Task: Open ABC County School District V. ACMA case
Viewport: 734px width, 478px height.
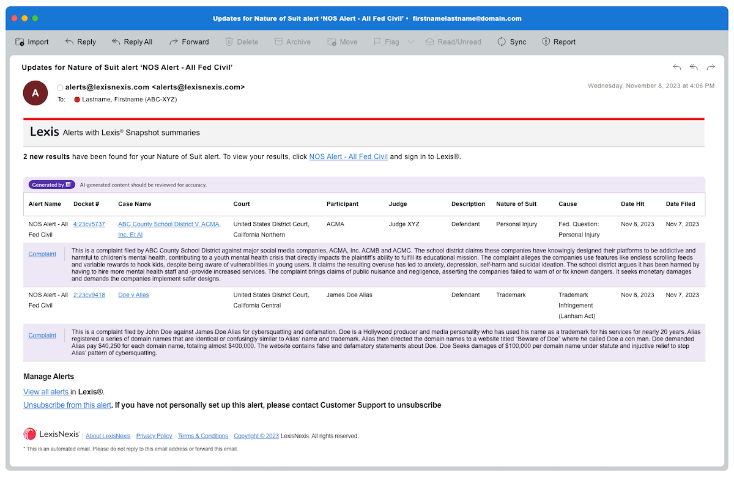Action: coord(169,229)
